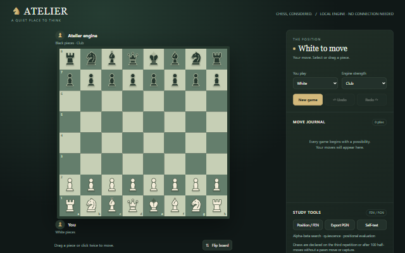Select the black rook on a8
Screen dimensions: 405x253
(70, 59)
